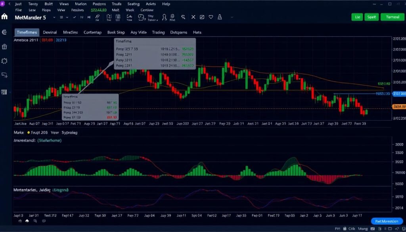Toggle the N indicator button in the toolbar

[x=82, y=17]
